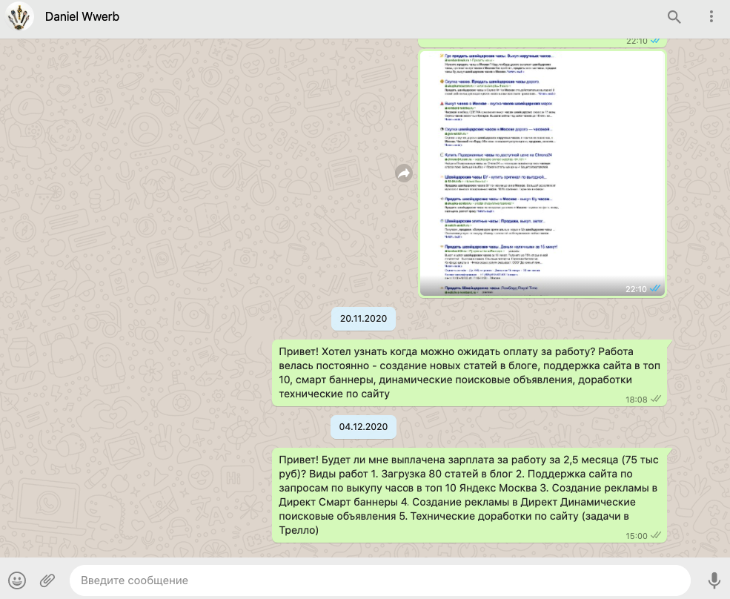Search messages with the magnifier icon
Viewport: 730px width, 599px height.
(674, 16)
